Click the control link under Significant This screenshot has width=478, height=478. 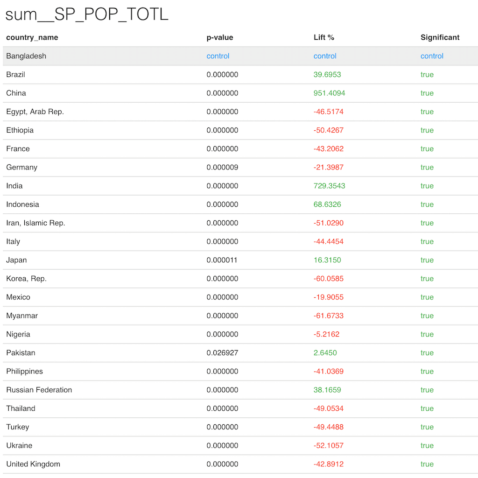tap(432, 56)
